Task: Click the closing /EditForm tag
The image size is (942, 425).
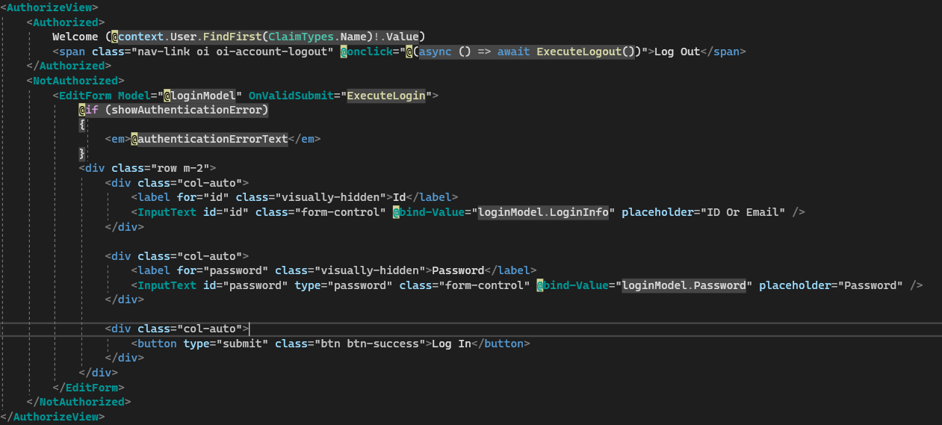Action: click(88, 388)
